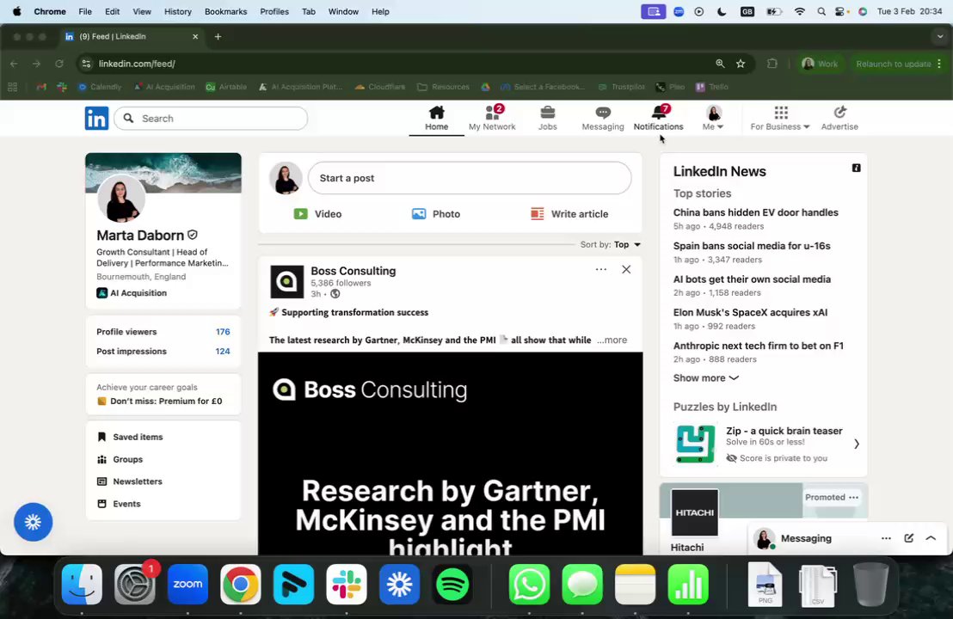Image resolution: width=953 pixels, height=619 pixels.
Task: Open the History menu
Action: click(177, 11)
